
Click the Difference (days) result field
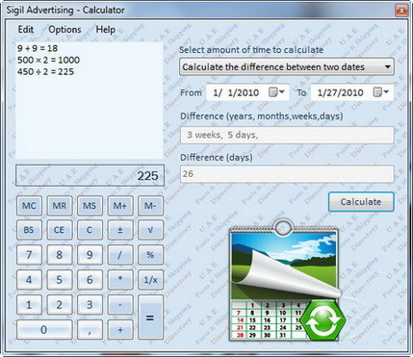pos(287,174)
